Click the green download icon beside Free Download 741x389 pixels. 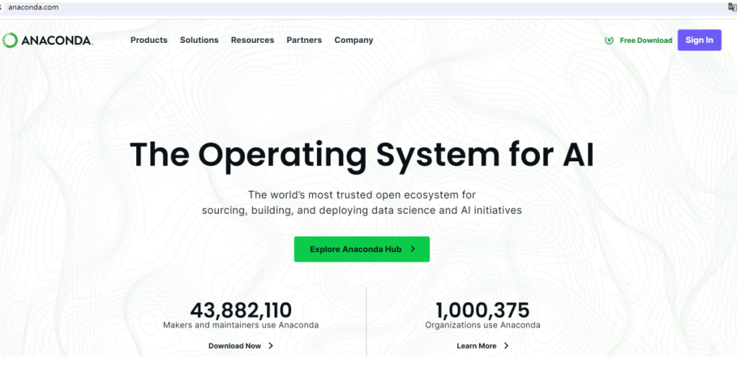pyautogui.click(x=609, y=41)
